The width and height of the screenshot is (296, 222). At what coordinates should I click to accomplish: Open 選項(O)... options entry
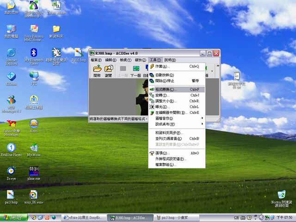pos(177,153)
